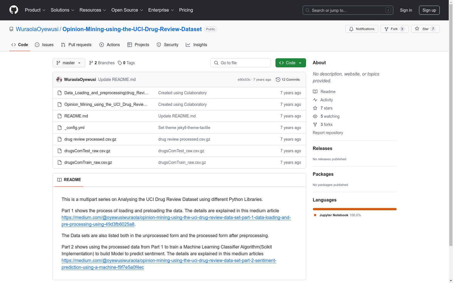Open the green Code dropdown button
This screenshot has height=283, width=453.
click(x=290, y=63)
